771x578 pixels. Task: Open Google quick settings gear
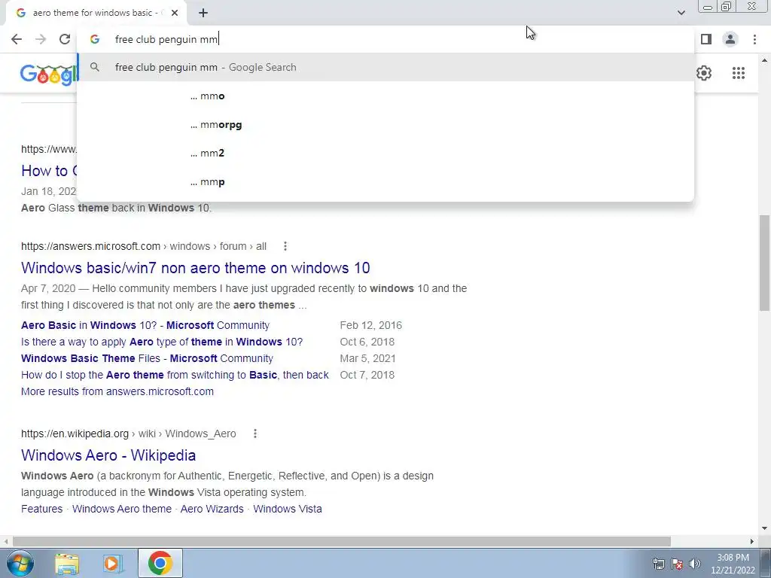point(704,73)
